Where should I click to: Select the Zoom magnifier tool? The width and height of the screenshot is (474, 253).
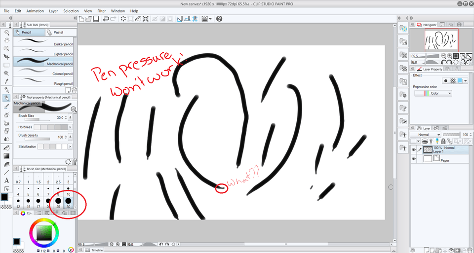pos(6,33)
